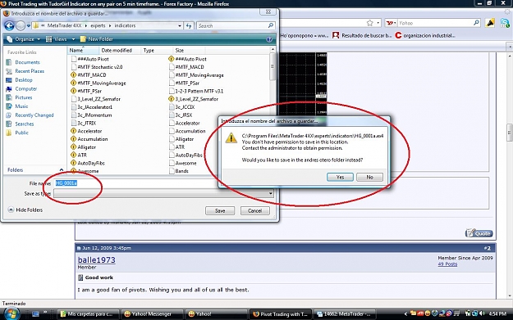513x320 pixels.
Task: Switch to the 14662 MetaTrader taskbar item
Action: (x=344, y=314)
